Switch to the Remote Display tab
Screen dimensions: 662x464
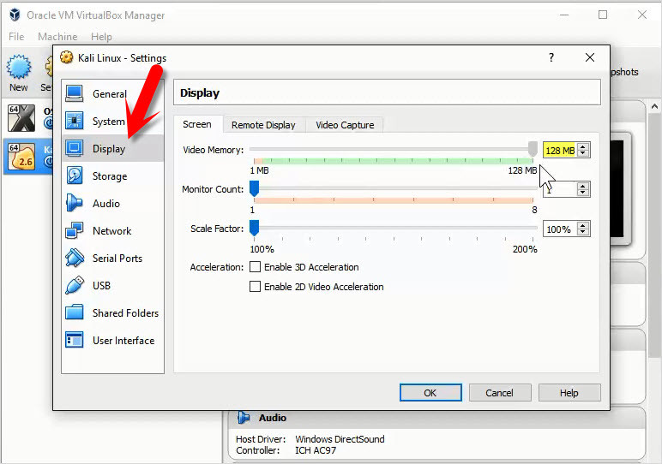click(263, 125)
